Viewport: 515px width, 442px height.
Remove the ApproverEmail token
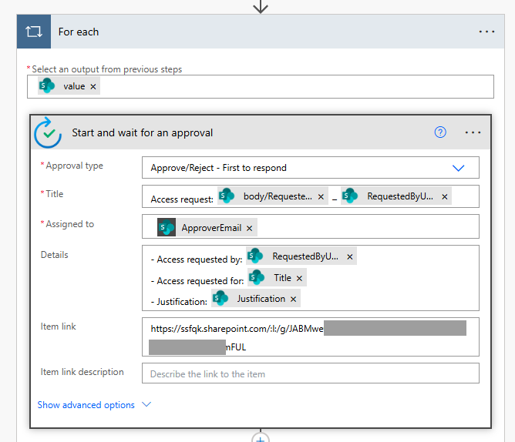click(250, 228)
